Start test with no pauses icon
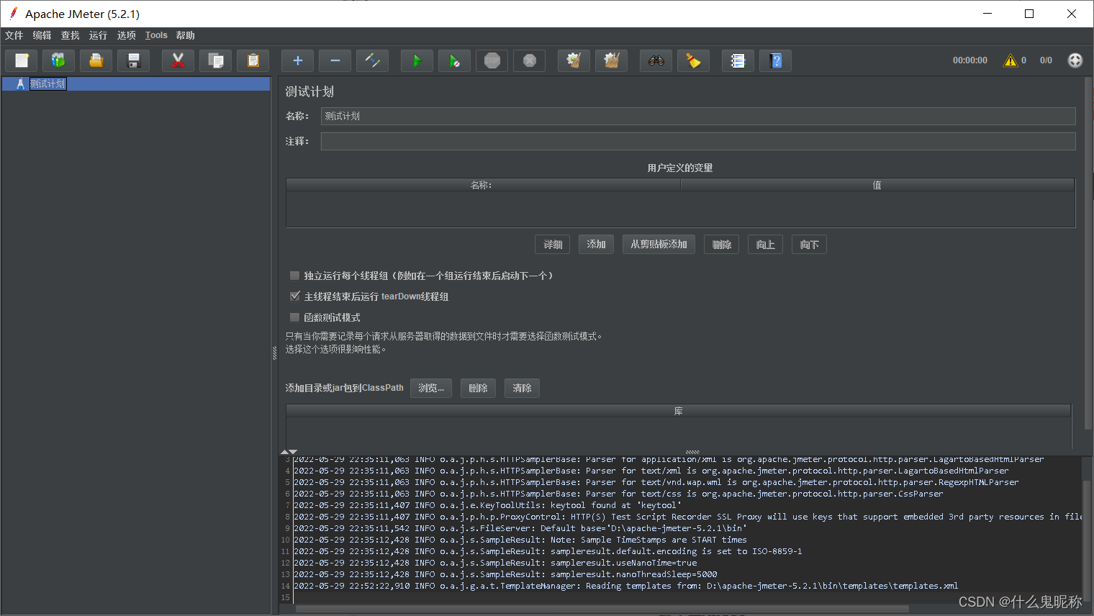1094x616 pixels. click(454, 61)
